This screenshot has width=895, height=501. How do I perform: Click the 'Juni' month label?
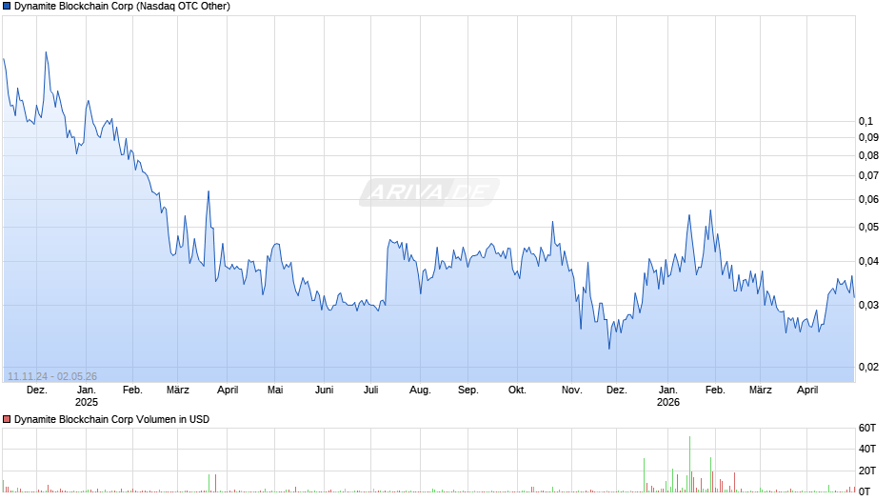(325, 391)
